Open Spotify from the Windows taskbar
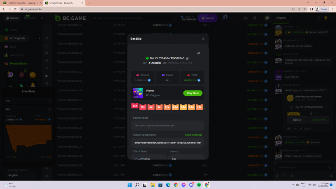336x189 pixels. click(199, 185)
